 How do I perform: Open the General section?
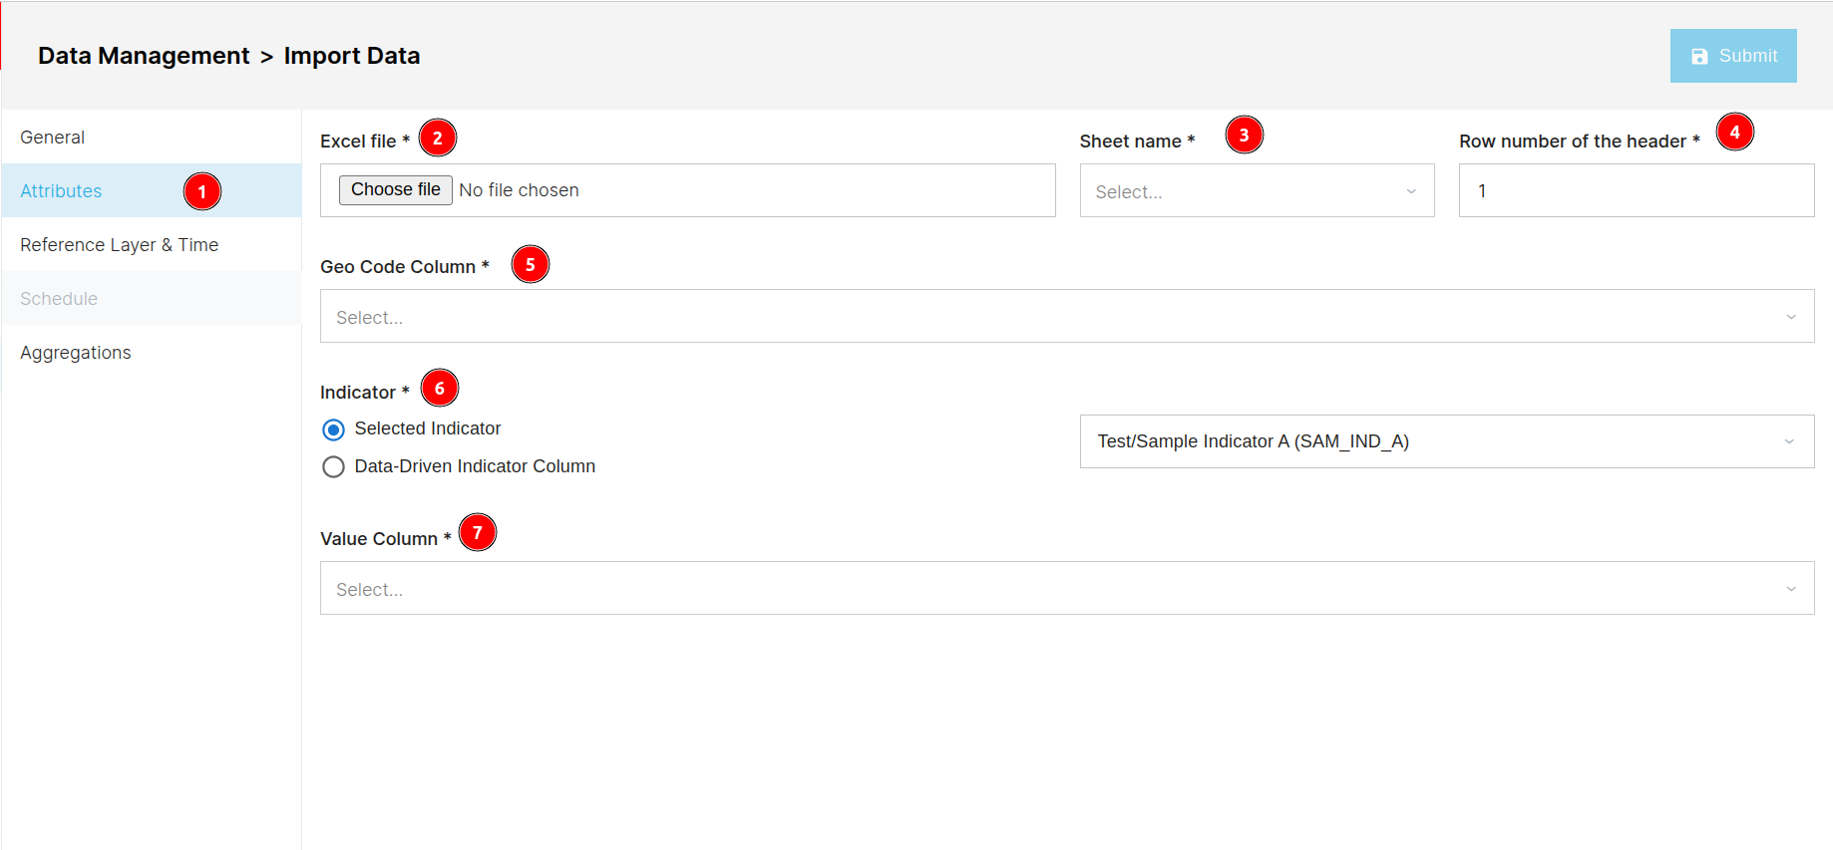tap(152, 138)
